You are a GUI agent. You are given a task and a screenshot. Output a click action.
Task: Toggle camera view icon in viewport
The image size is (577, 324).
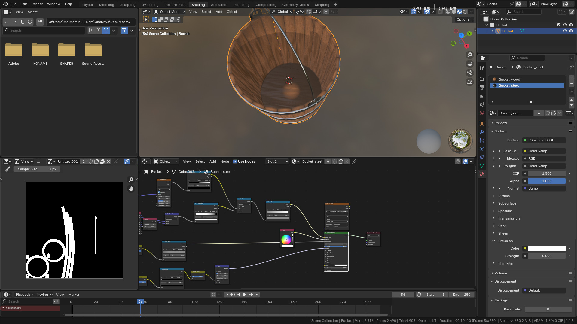tap(469, 73)
